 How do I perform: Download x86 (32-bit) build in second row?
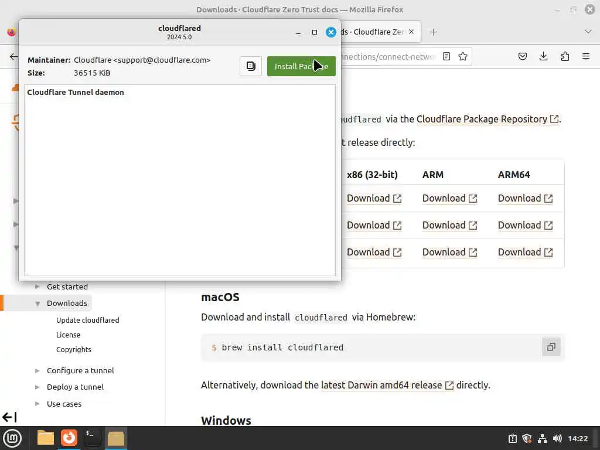(x=374, y=225)
